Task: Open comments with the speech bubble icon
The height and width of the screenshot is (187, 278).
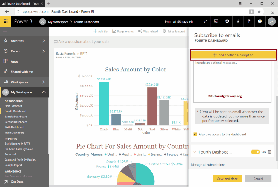Action: coord(216,22)
